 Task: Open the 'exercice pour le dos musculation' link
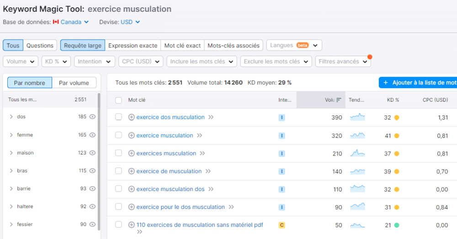click(x=181, y=207)
